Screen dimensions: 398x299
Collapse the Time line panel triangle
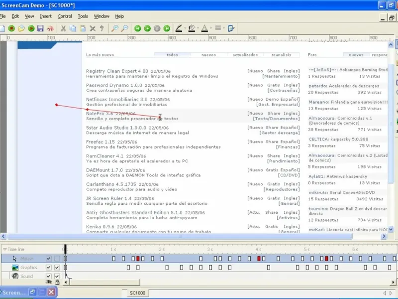pyautogui.click(x=4, y=250)
